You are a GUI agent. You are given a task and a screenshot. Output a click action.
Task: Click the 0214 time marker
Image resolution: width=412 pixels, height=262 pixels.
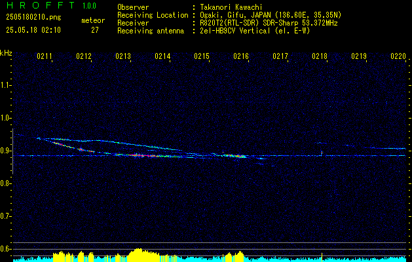[162, 56]
